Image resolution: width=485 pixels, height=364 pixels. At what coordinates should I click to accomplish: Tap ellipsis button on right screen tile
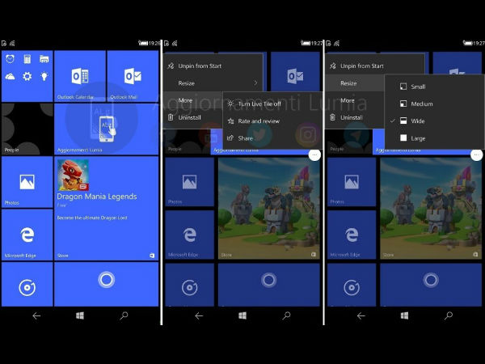477,154
